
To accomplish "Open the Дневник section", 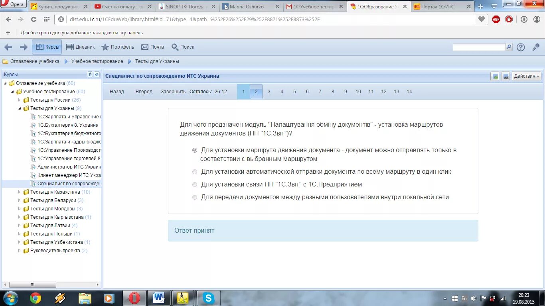I will 81,47.
